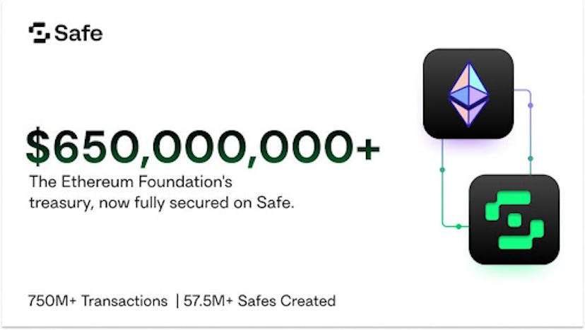Click the upper green connector dot
The width and height of the screenshot is (585, 330).
(x=442, y=170)
